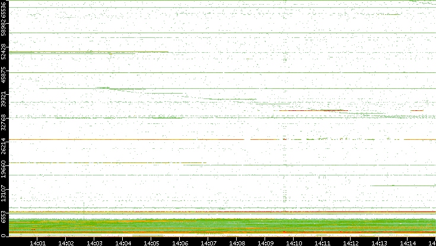The height and width of the screenshot is (246, 436).
Task: Click the 52428 y-axis label
Action: point(4,53)
